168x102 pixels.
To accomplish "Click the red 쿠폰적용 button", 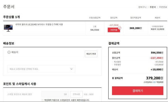I will (114, 30).
